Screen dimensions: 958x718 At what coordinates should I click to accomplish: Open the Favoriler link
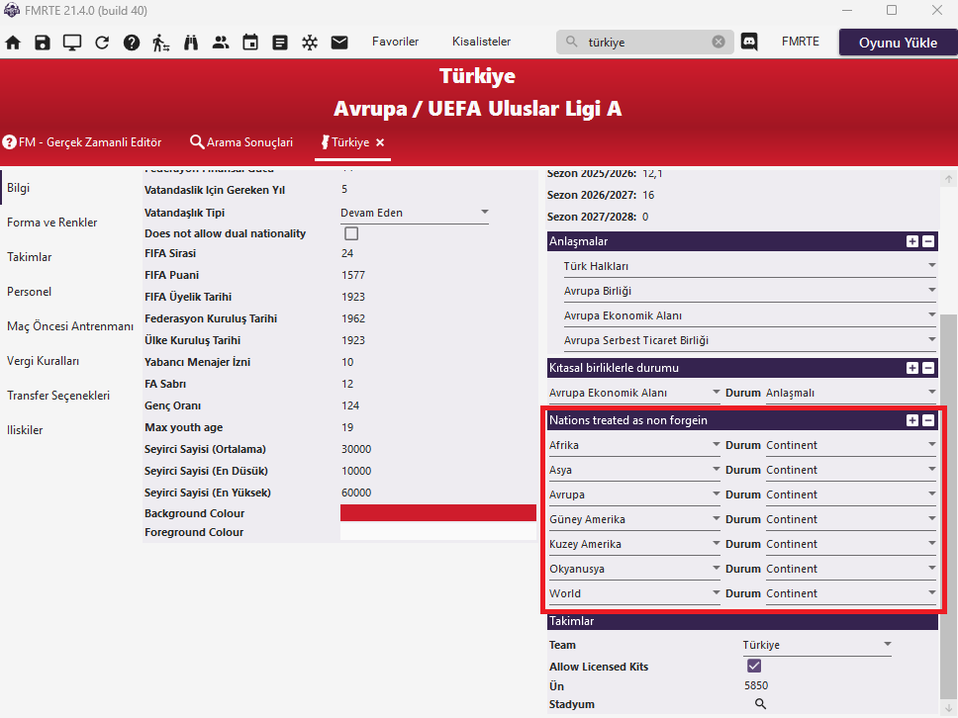click(395, 42)
